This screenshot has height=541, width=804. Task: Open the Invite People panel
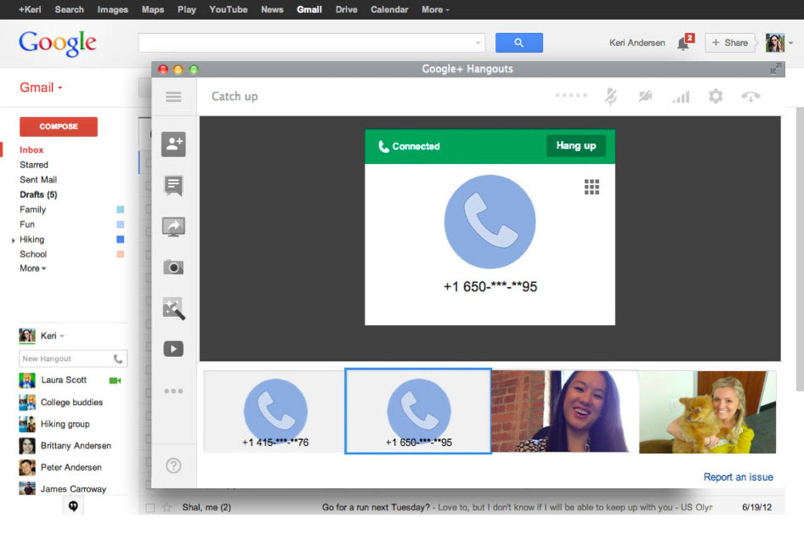[173, 144]
